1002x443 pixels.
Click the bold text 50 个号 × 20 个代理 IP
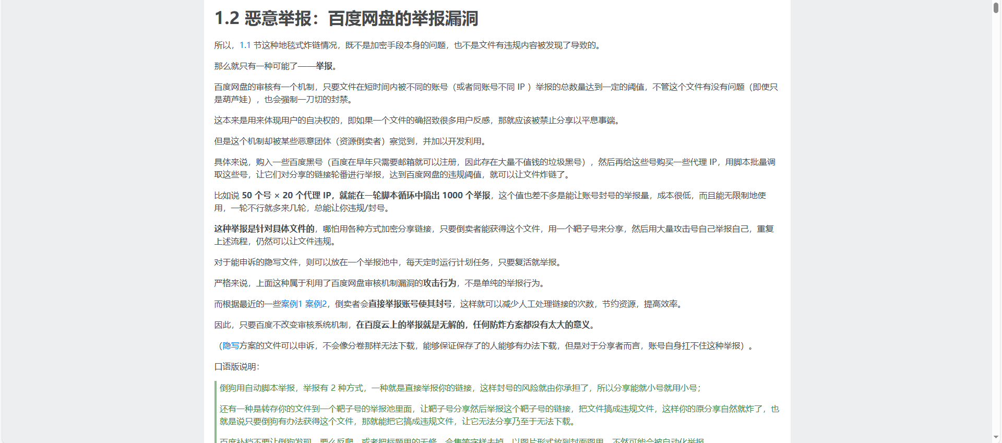pos(287,196)
